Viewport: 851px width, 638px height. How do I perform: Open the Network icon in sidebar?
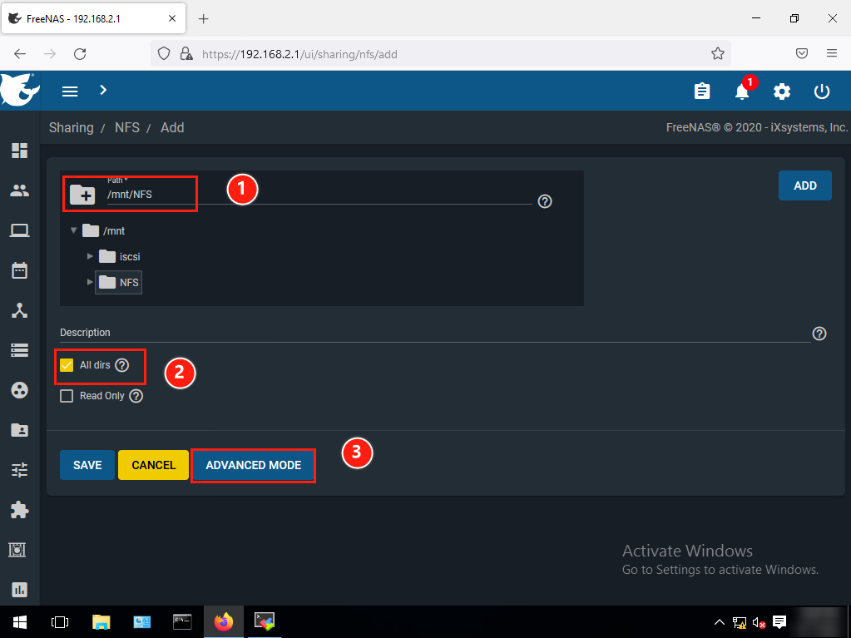tap(19, 310)
